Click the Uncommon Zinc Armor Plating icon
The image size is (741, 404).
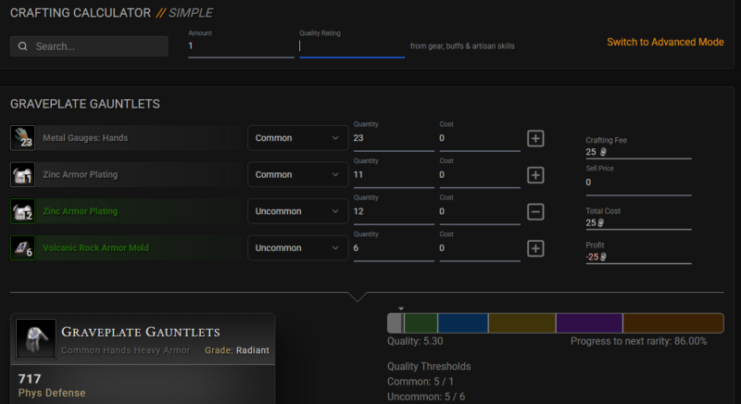pos(22,211)
